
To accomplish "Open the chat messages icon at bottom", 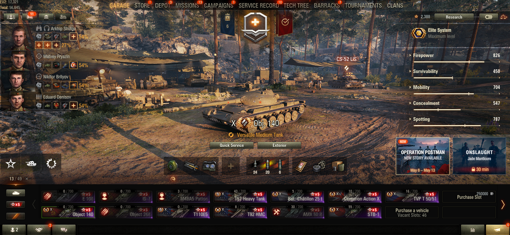I will click(x=64, y=230).
